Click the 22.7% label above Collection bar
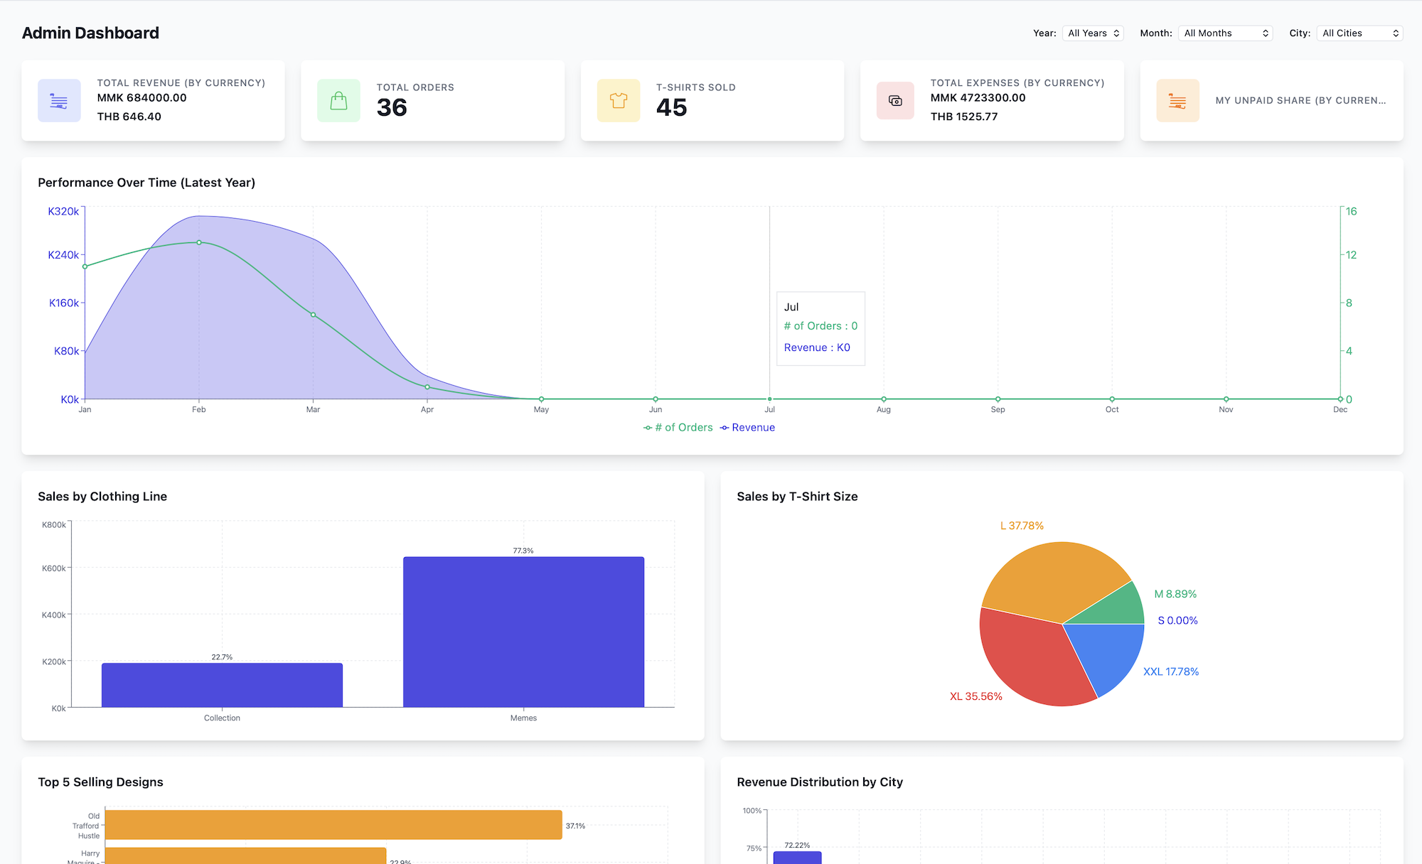 (222, 657)
